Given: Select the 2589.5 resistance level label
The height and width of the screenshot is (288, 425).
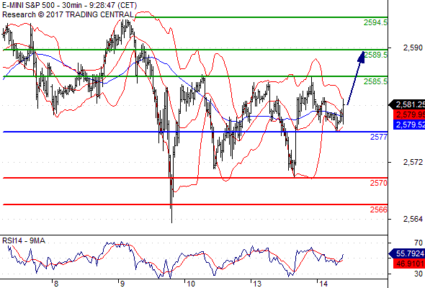Looking at the screenshot, I should pos(375,55).
